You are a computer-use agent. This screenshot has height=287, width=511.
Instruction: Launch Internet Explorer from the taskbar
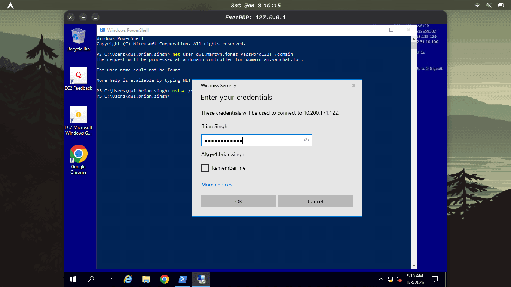(128, 279)
